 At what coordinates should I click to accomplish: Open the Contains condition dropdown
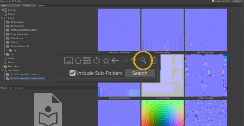(29, 5)
